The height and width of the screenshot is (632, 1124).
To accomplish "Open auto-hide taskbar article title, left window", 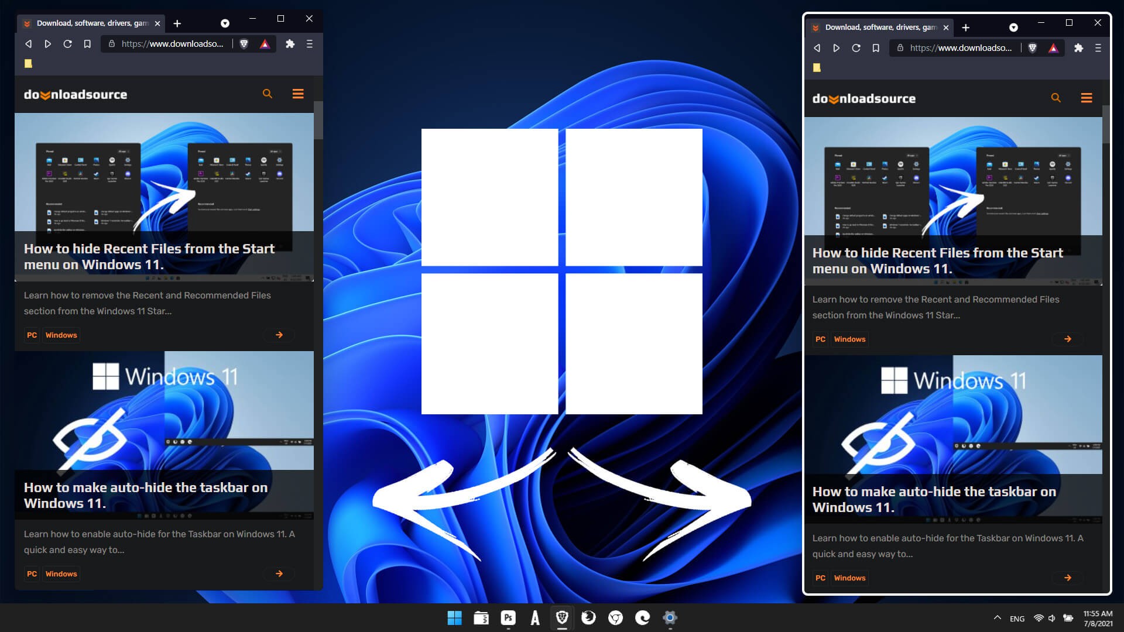I will coord(146,495).
